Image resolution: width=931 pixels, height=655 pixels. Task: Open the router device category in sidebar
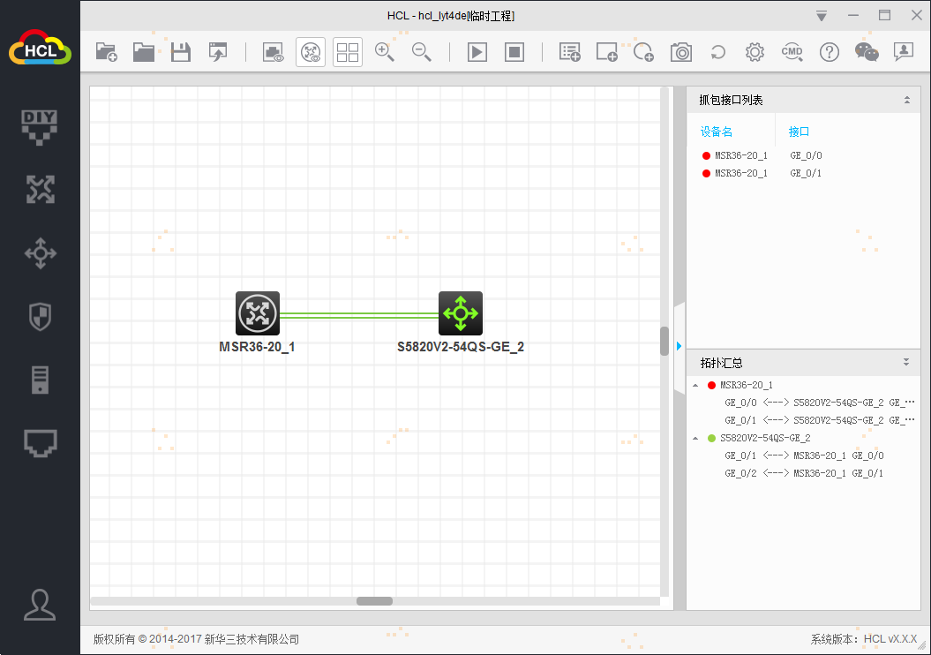(40, 190)
